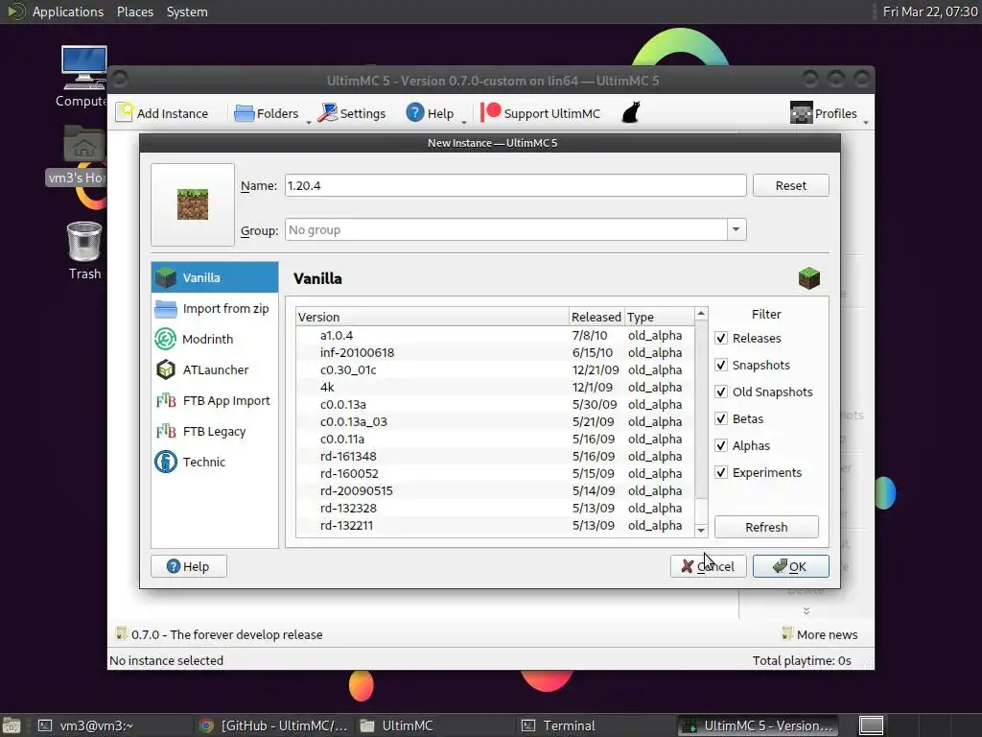982x737 pixels.
Task: Select version rd-132328
Action: tap(495, 509)
